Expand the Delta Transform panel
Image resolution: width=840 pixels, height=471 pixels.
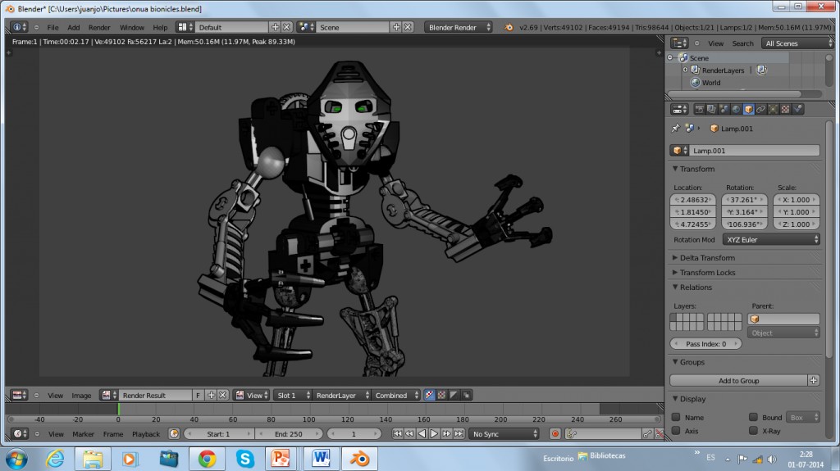706,258
